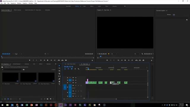Select 02 - Clips Titles Done timeline tab
This screenshot has width=190, height=107.
point(70,64)
